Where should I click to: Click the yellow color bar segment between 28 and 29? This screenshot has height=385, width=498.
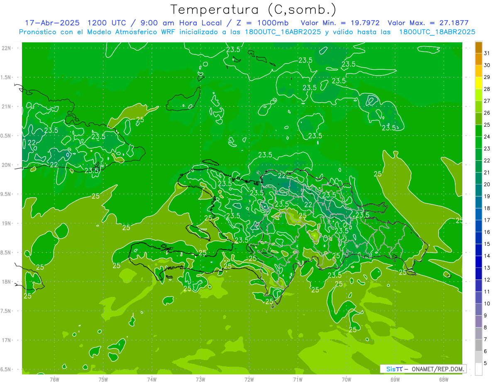pyautogui.click(x=478, y=83)
